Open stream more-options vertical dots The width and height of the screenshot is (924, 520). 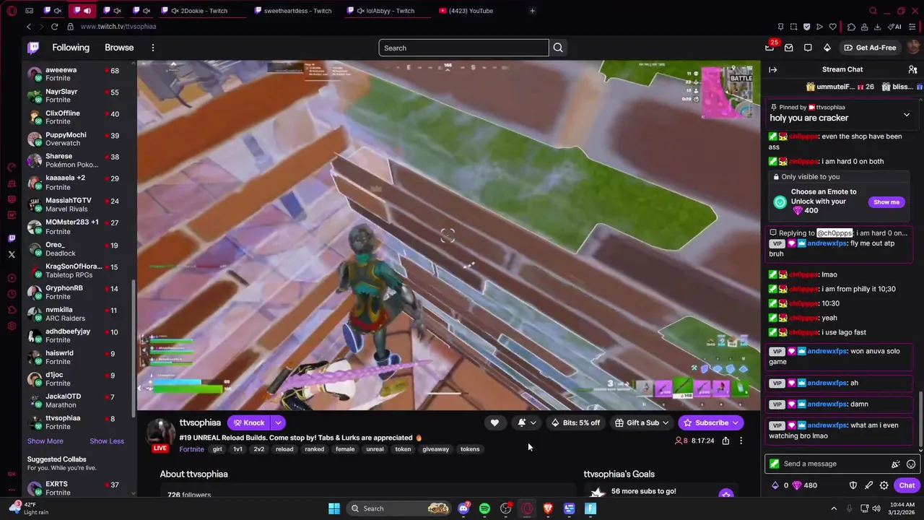(x=741, y=441)
